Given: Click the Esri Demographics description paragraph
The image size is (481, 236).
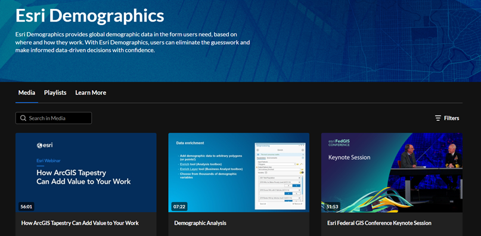Looking at the screenshot, I should click(132, 42).
